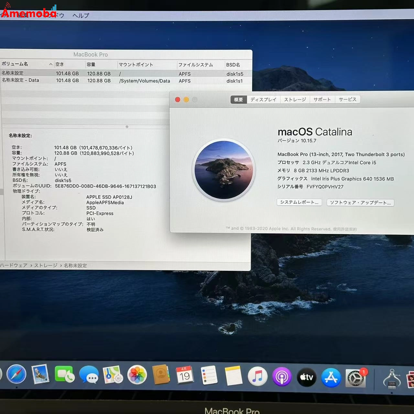Open Reminders from the Dock
The height and width of the screenshot is (414, 414).
click(209, 375)
